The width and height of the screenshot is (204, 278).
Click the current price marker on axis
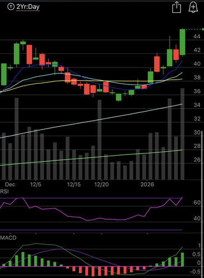(203, 29)
